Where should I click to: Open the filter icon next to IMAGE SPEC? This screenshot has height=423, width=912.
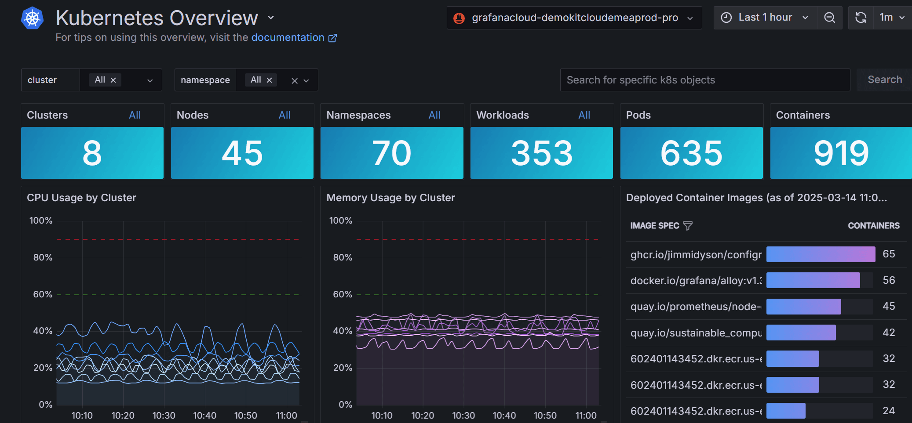pyautogui.click(x=688, y=225)
